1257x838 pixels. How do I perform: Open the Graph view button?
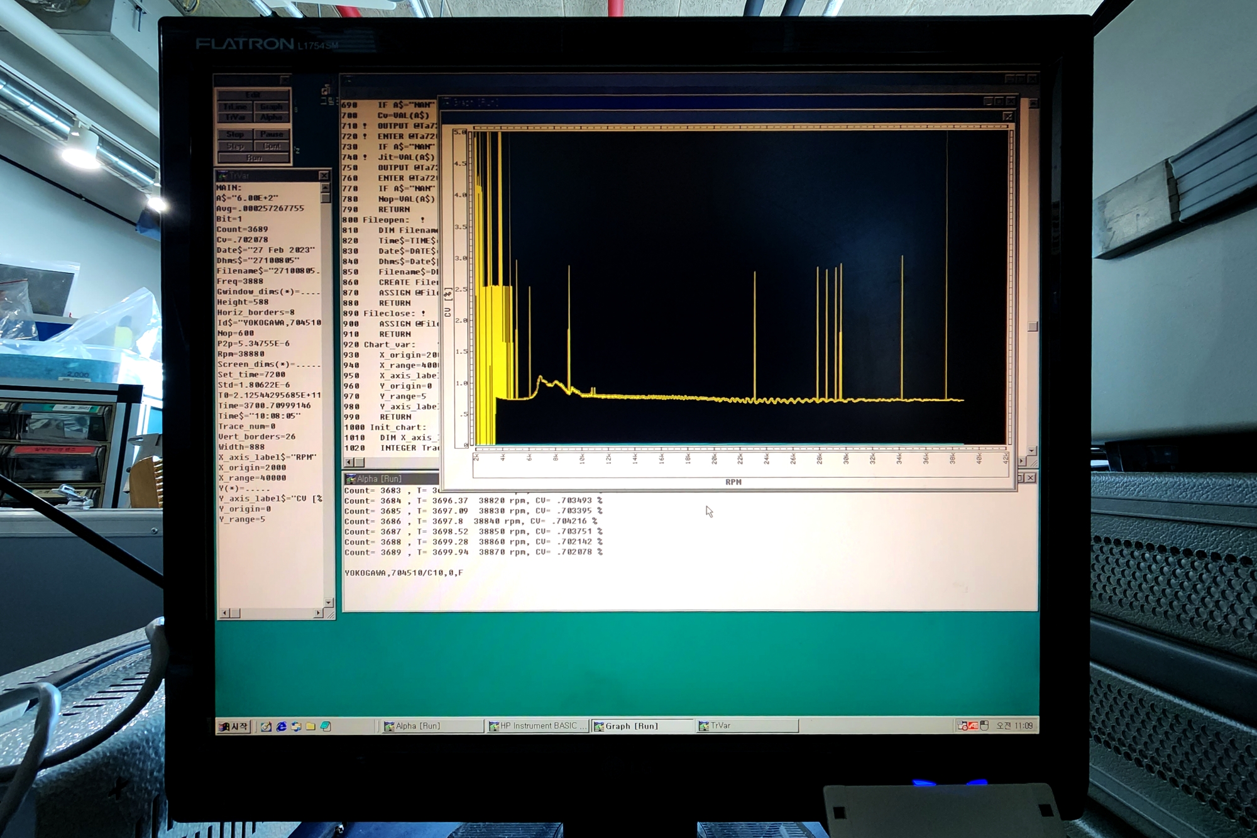click(x=272, y=107)
